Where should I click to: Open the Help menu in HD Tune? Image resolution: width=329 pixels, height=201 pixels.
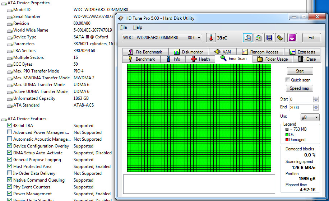coord(138,27)
